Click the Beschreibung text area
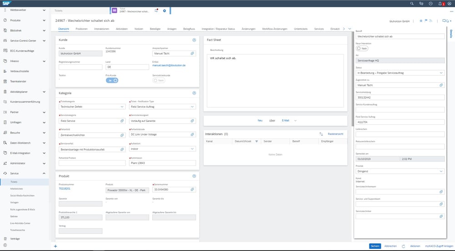 click(x=275, y=80)
